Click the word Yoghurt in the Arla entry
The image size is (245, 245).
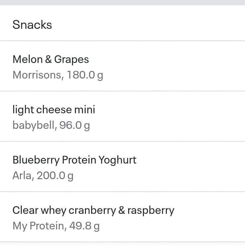point(118,160)
